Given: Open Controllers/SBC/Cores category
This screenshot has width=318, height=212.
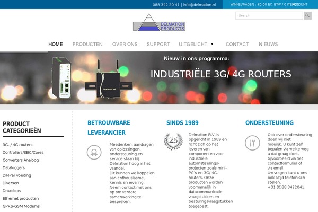Looking at the screenshot, I should (x=23, y=152).
